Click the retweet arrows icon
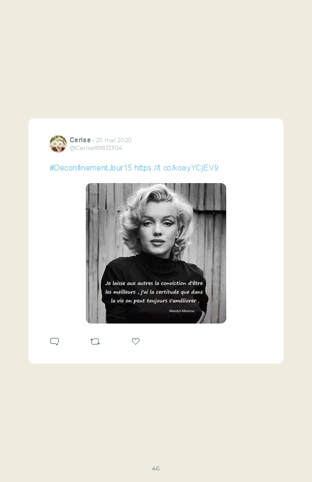Screen dimensions: 312x482 [95, 342]
